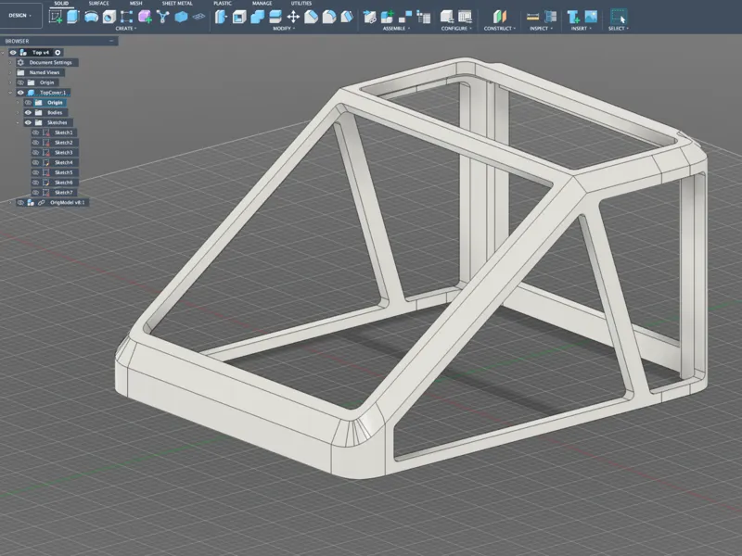Open the INSERT dropdown menu
The image size is (742, 556).
(x=581, y=29)
